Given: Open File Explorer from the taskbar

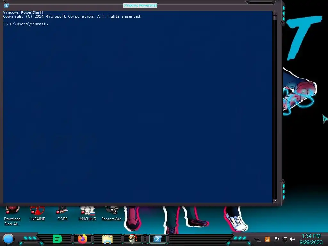Looking at the screenshot, I should (x=108, y=239).
